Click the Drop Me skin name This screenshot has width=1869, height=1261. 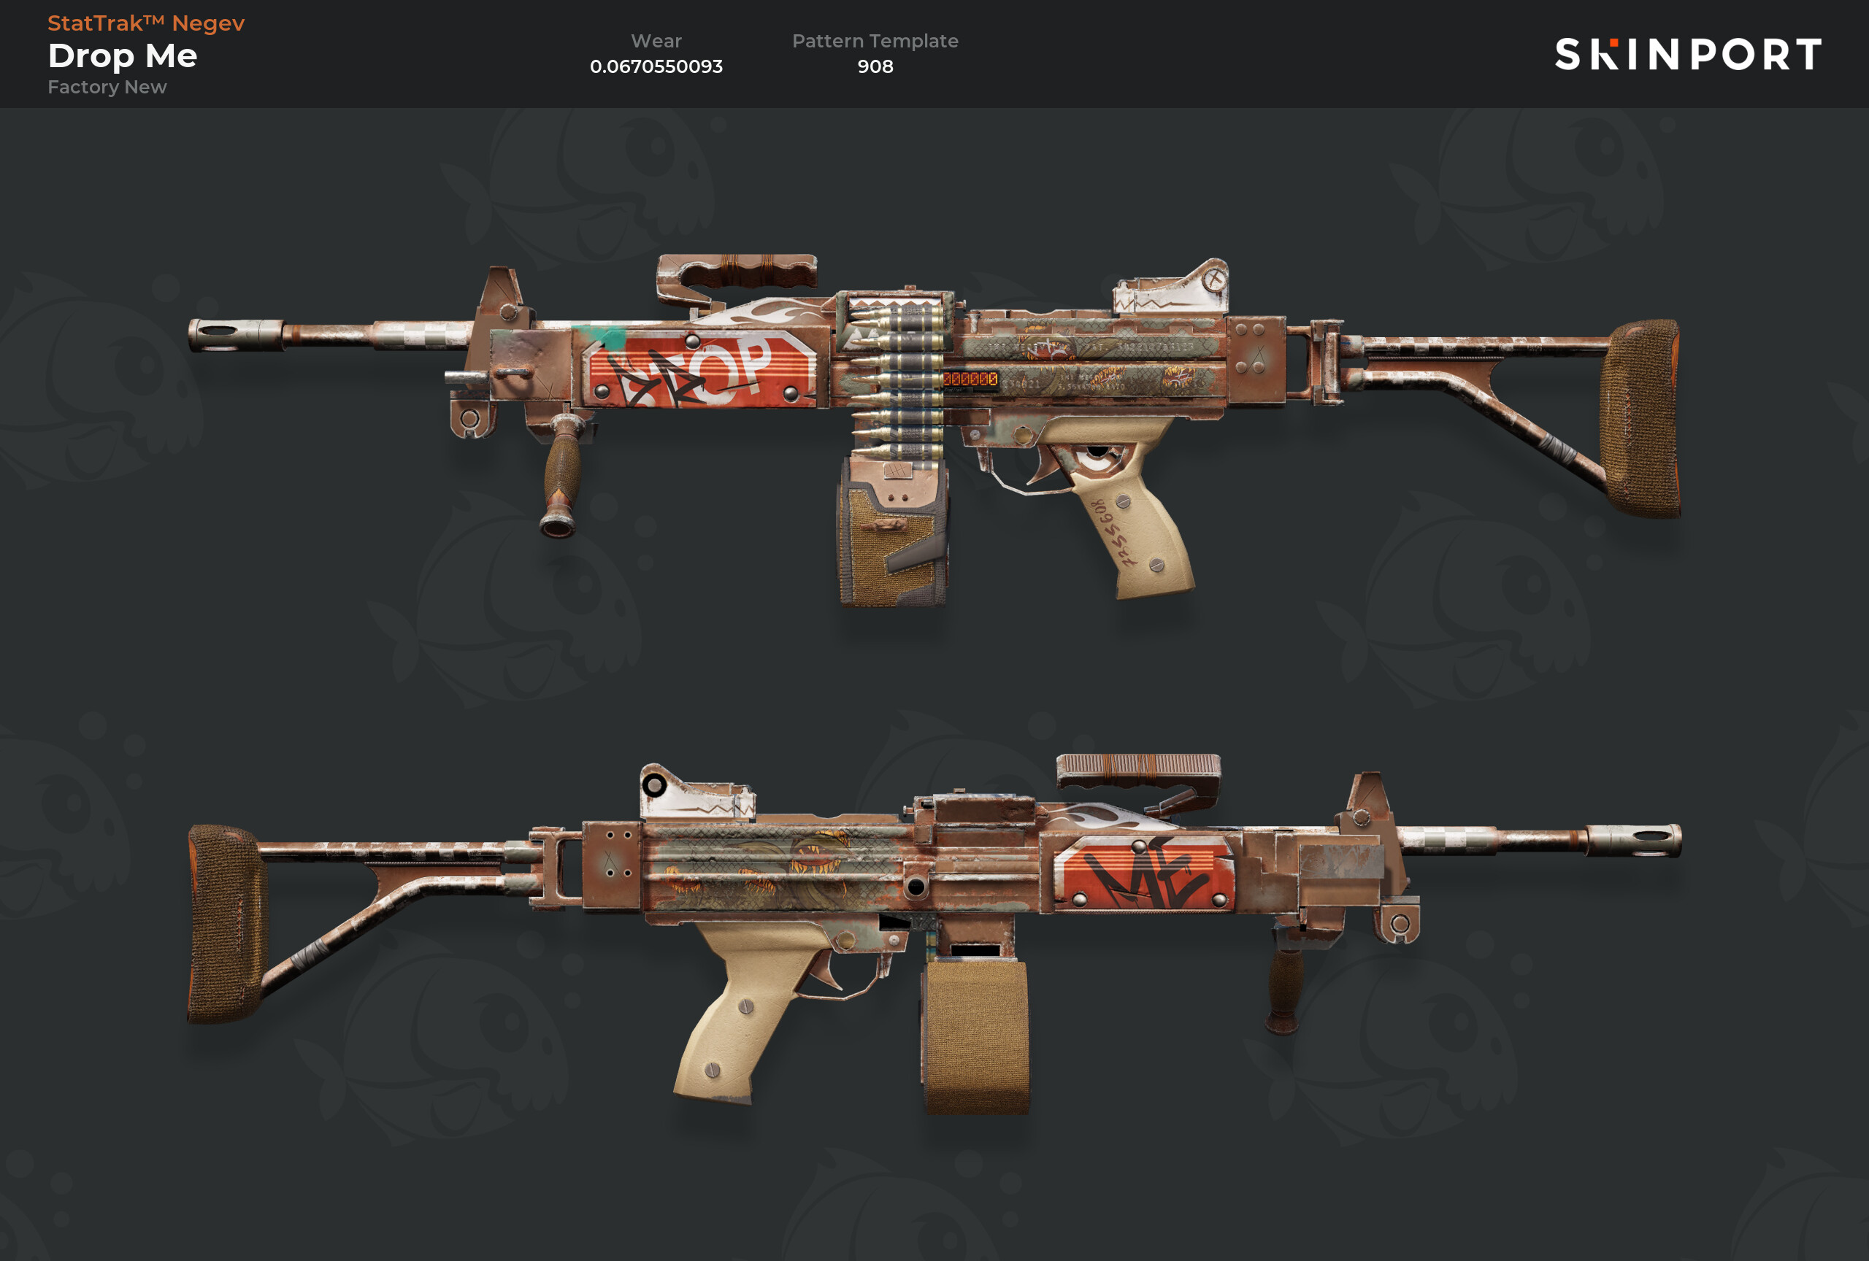pyautogui.click(x=122, y=56)
